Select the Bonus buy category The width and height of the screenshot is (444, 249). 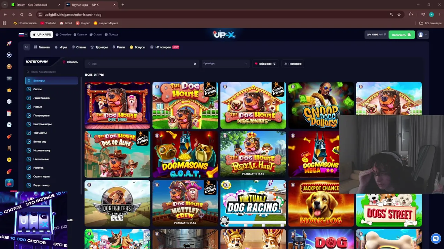tap(51, 141)
